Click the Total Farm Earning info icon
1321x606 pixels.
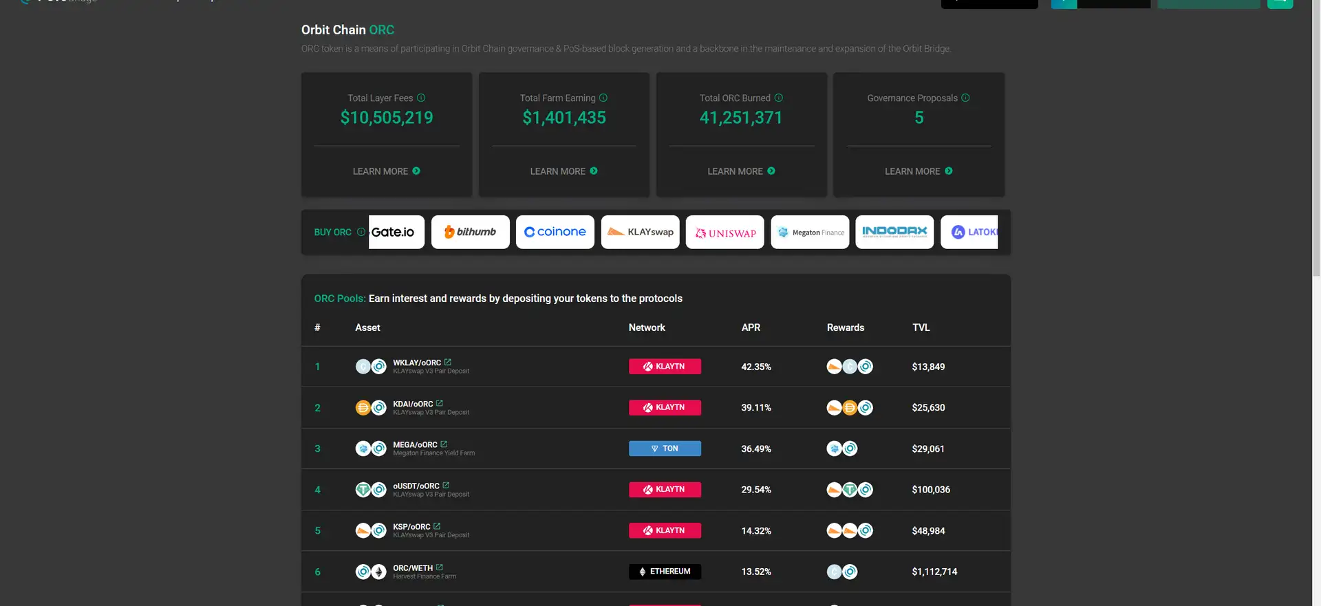pyautogui.click(x=603, y=98)
